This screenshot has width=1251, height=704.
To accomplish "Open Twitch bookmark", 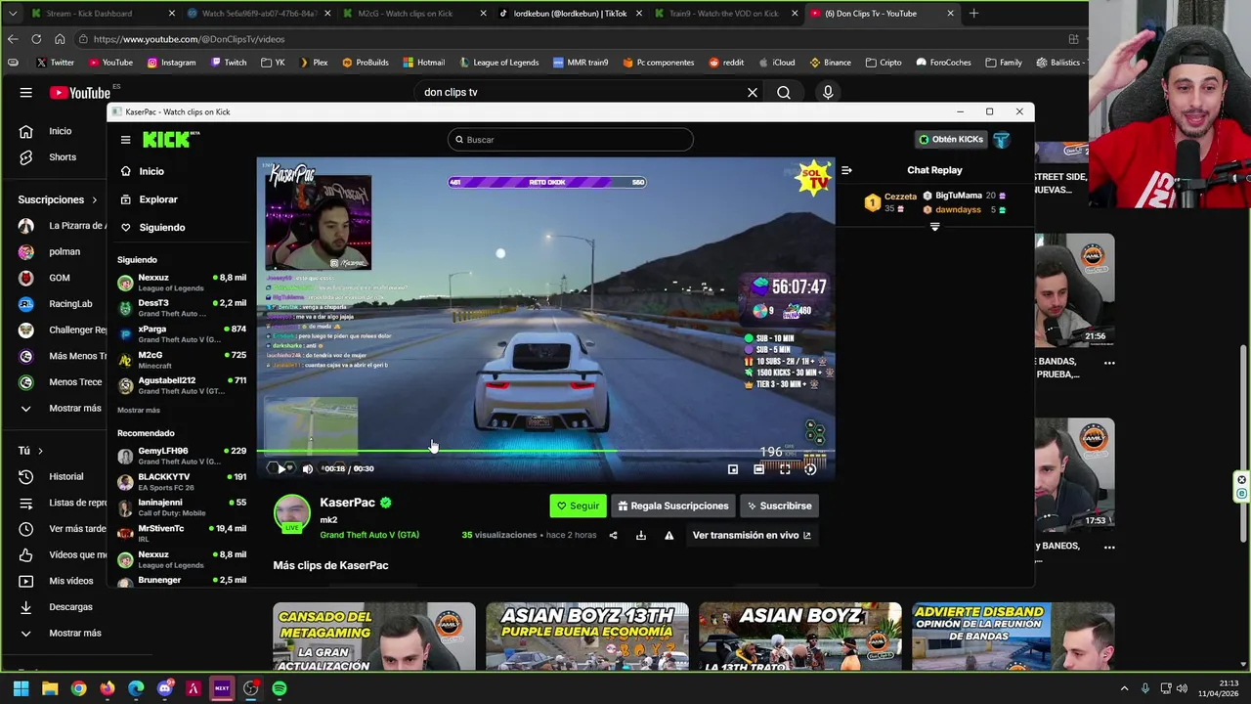I will click(x=229, y=63).
